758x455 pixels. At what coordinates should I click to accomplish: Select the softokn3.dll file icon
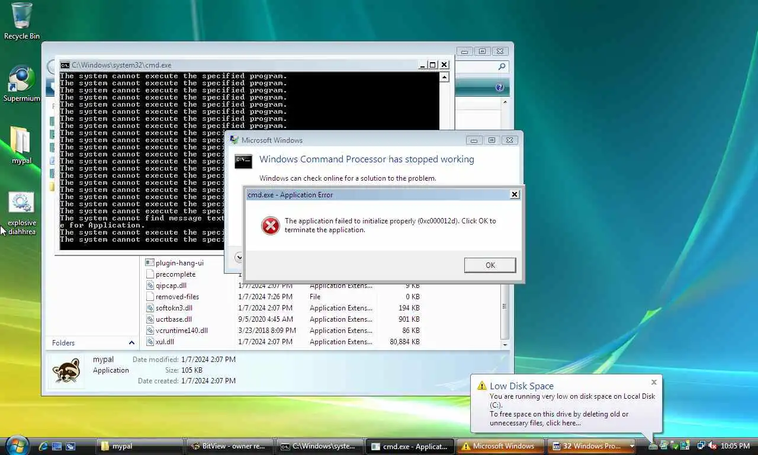click(x=150, y=308)
